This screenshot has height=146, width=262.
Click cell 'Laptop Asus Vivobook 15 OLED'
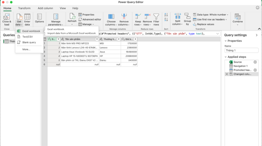80,52
